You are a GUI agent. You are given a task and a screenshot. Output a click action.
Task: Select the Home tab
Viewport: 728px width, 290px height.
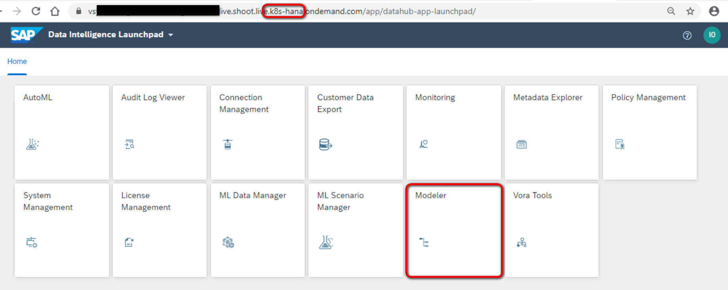[17, 61]
